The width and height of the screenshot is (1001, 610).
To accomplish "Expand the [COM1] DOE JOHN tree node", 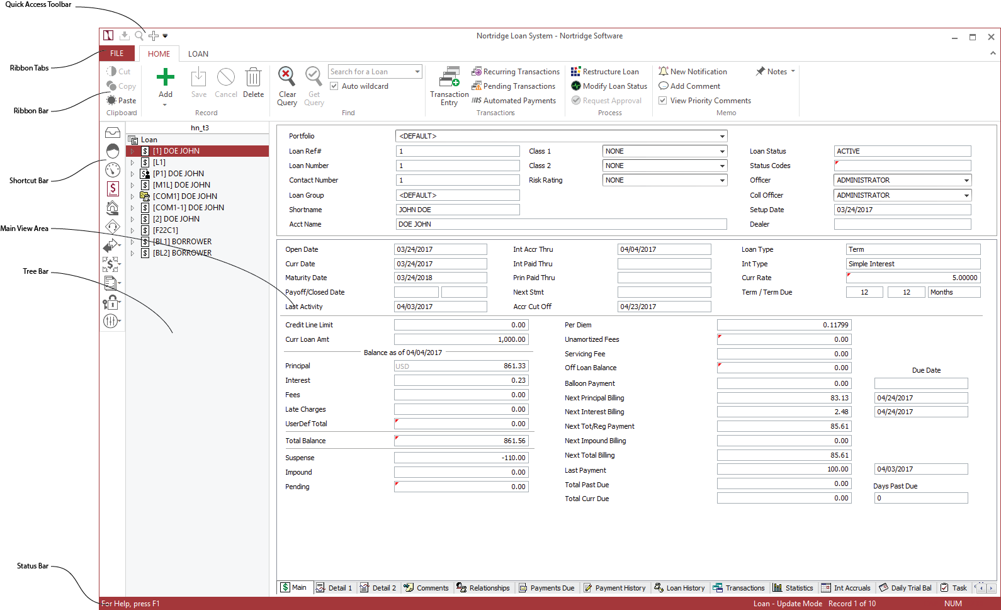I will pyautogui.click(x=132, y=196).
